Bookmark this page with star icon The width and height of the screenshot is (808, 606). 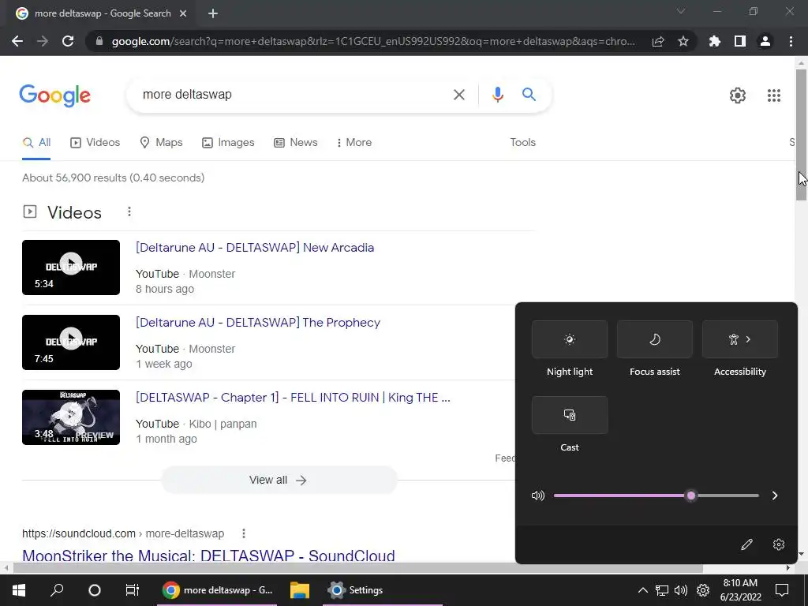[683, 41]
